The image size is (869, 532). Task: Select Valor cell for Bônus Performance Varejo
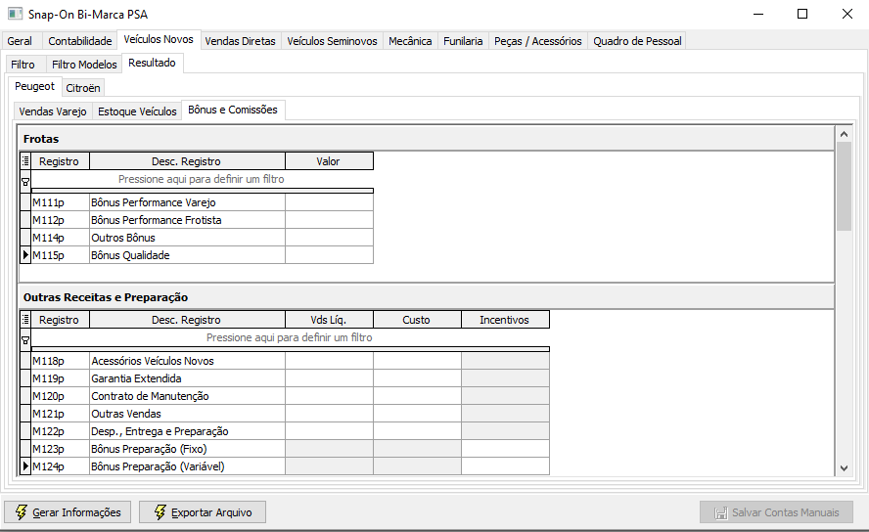pyautogui.click(x=329, y=202)
